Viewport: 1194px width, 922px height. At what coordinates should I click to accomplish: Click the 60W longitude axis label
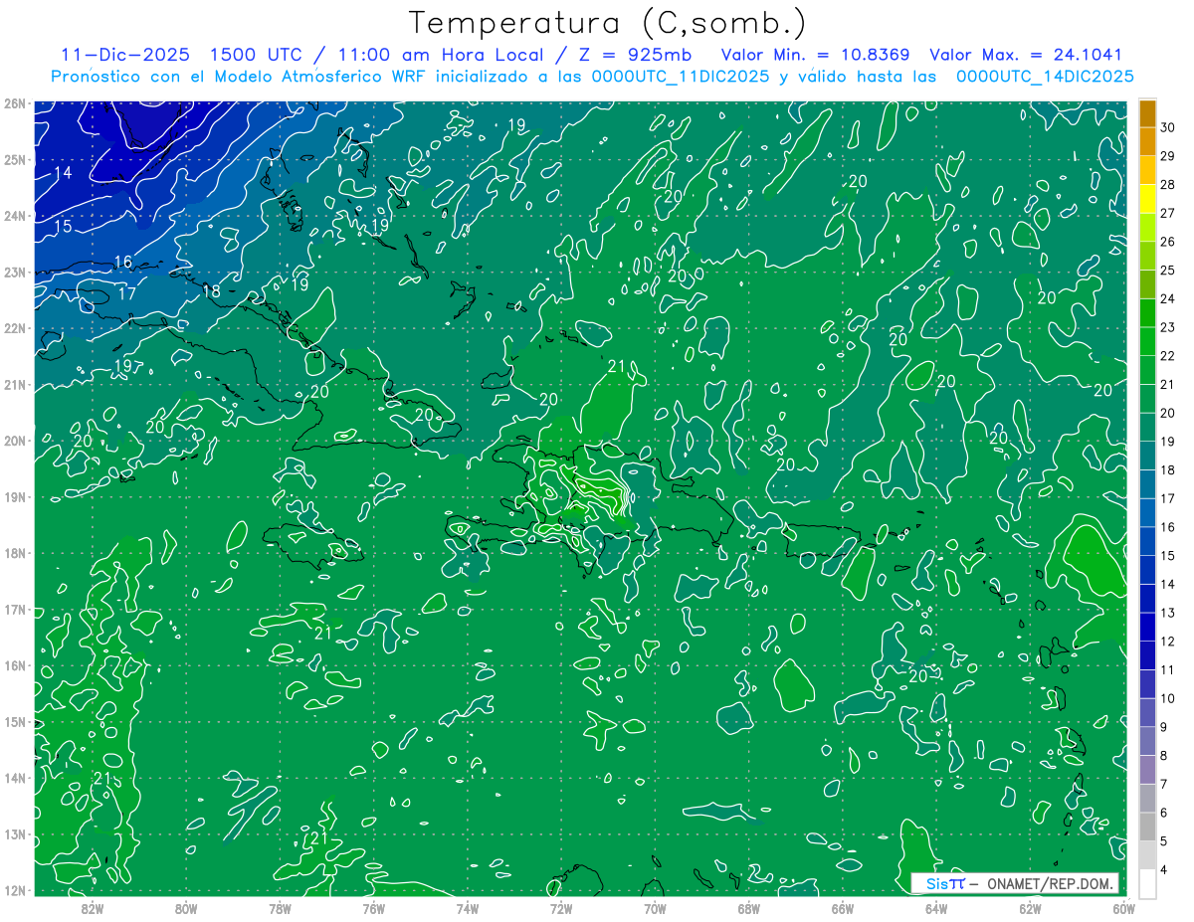click(x=1124, y=908)
